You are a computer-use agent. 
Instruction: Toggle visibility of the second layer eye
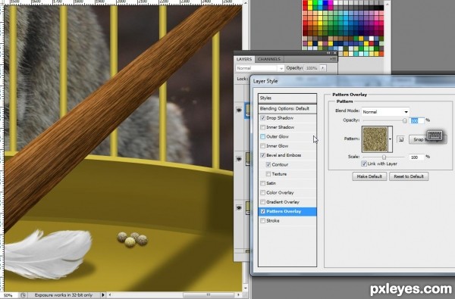[239, 159]
